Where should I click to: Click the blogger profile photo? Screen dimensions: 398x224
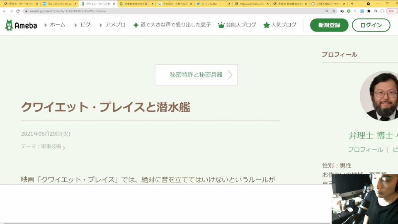[x=379, y=96]
